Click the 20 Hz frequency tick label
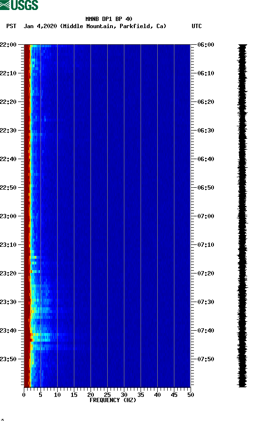 click(91, 395)
